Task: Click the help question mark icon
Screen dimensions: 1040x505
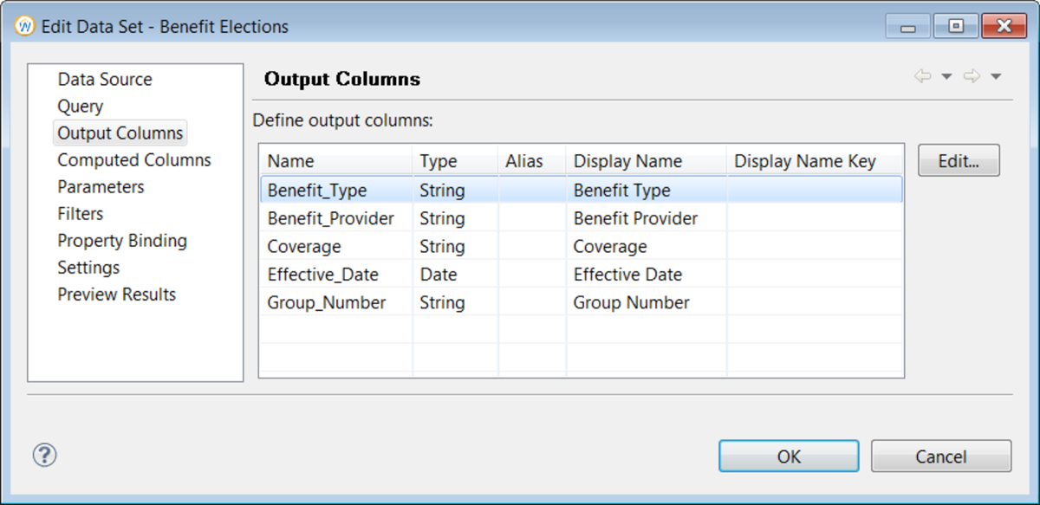Action: (44, 455)
